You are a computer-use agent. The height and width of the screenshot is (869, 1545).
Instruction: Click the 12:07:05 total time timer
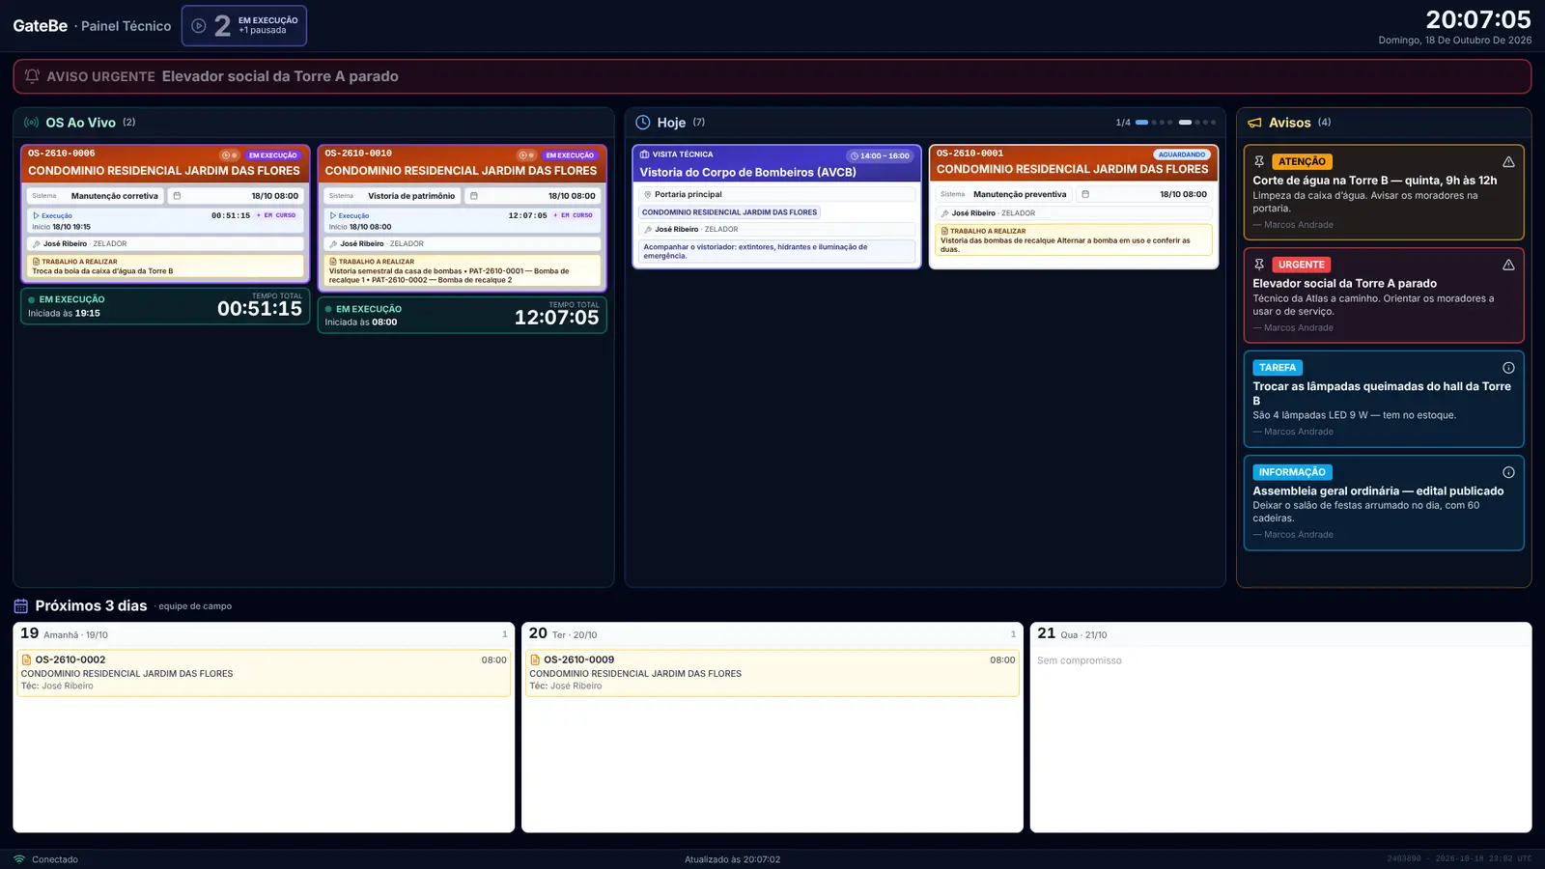click(x=556, y=318)
